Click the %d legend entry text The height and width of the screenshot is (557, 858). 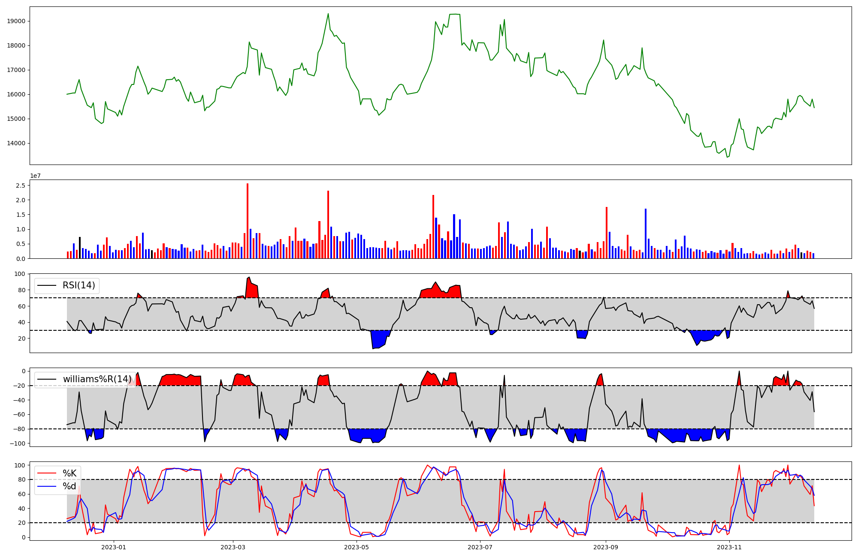(69, 486)
